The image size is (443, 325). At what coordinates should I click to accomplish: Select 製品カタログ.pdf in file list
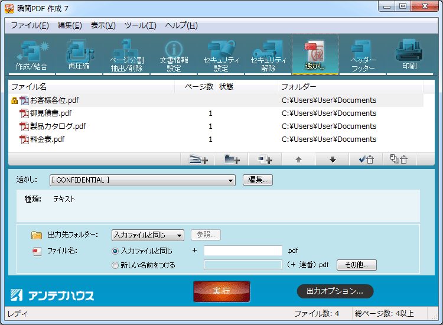58,126
